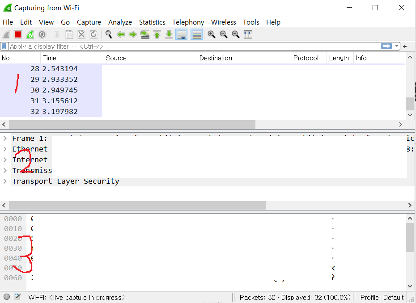Screen dimensions: 416x303
Task: Click the close capture file X icon
Action: 81,35
